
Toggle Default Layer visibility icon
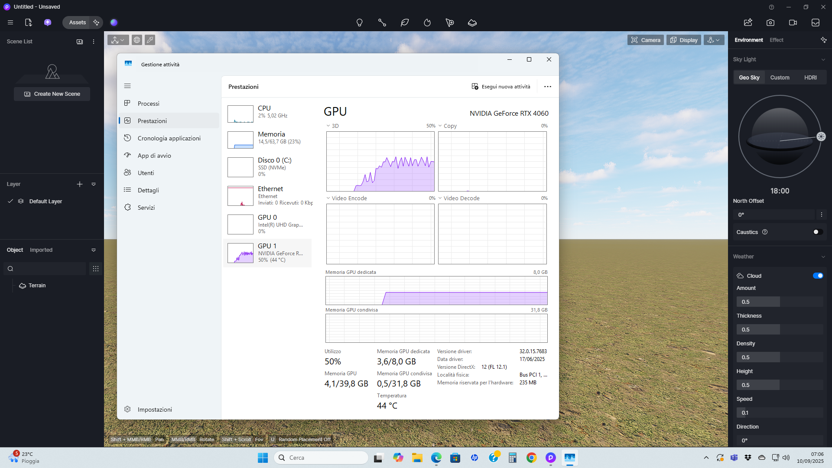21,201
